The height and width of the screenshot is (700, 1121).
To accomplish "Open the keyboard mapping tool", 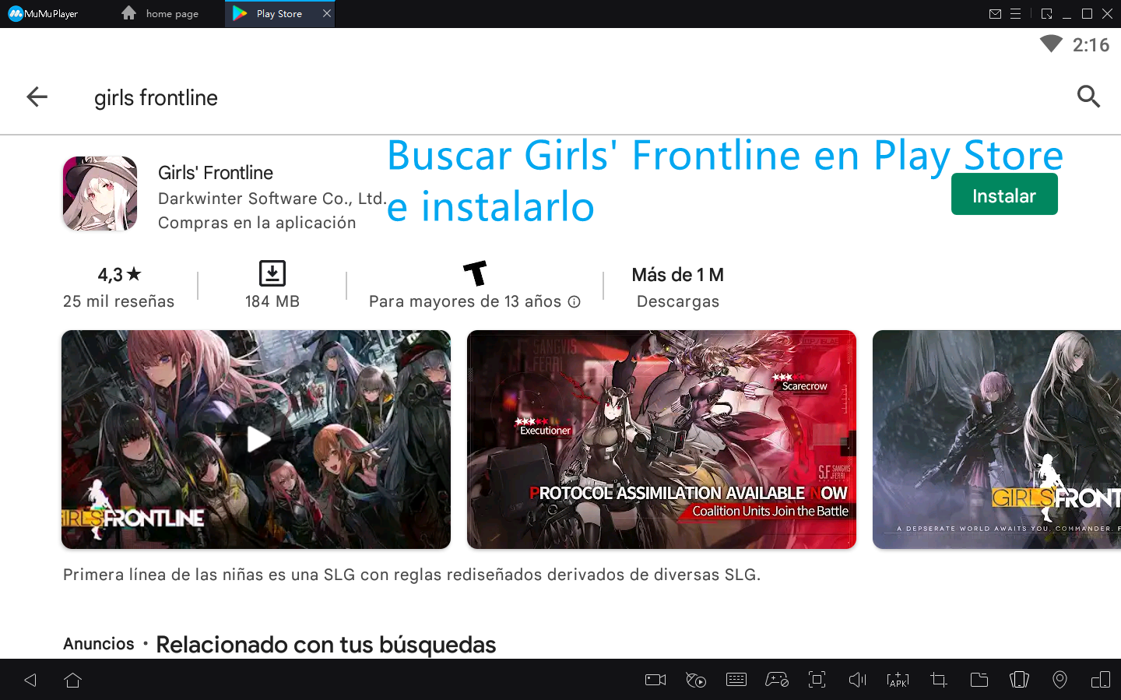I will [736, 680].
